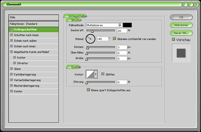Enable Schein nach innen checkbox
Screen dimensions: 201x132
[x=12, y=46]
